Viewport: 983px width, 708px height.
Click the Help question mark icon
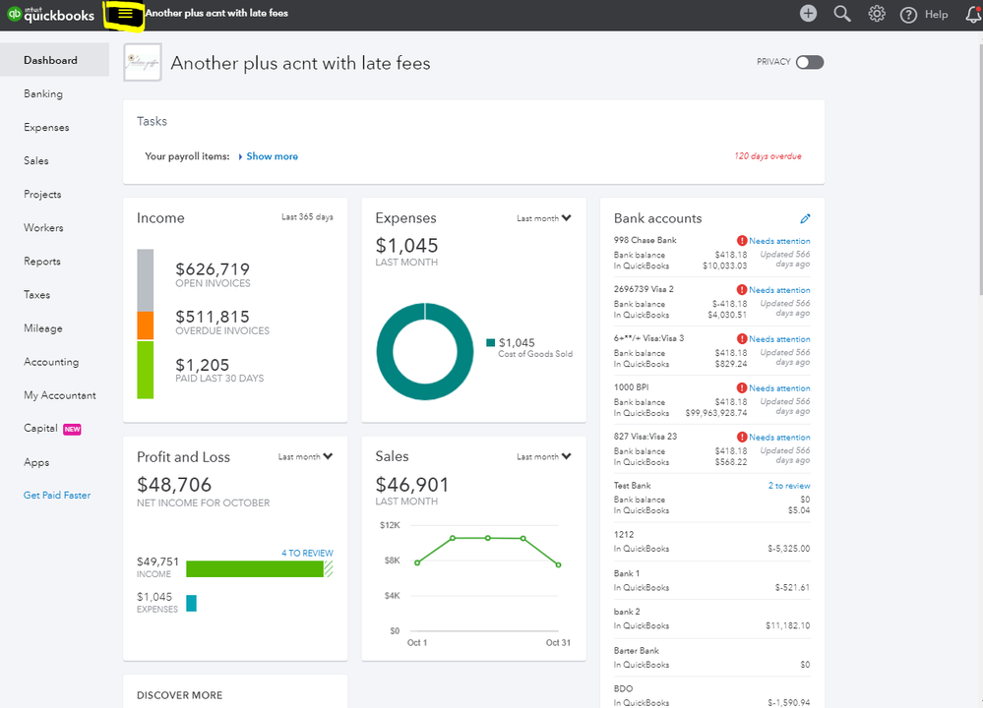(908, 15)
